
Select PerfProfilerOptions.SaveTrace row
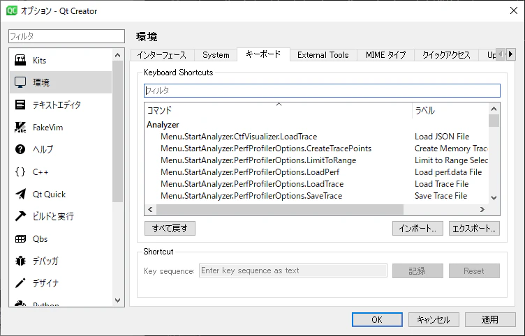[x=316, y=196]
